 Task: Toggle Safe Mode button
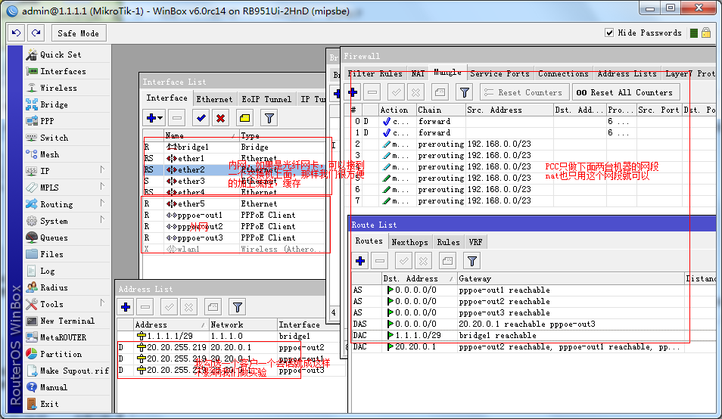(78, 33)
